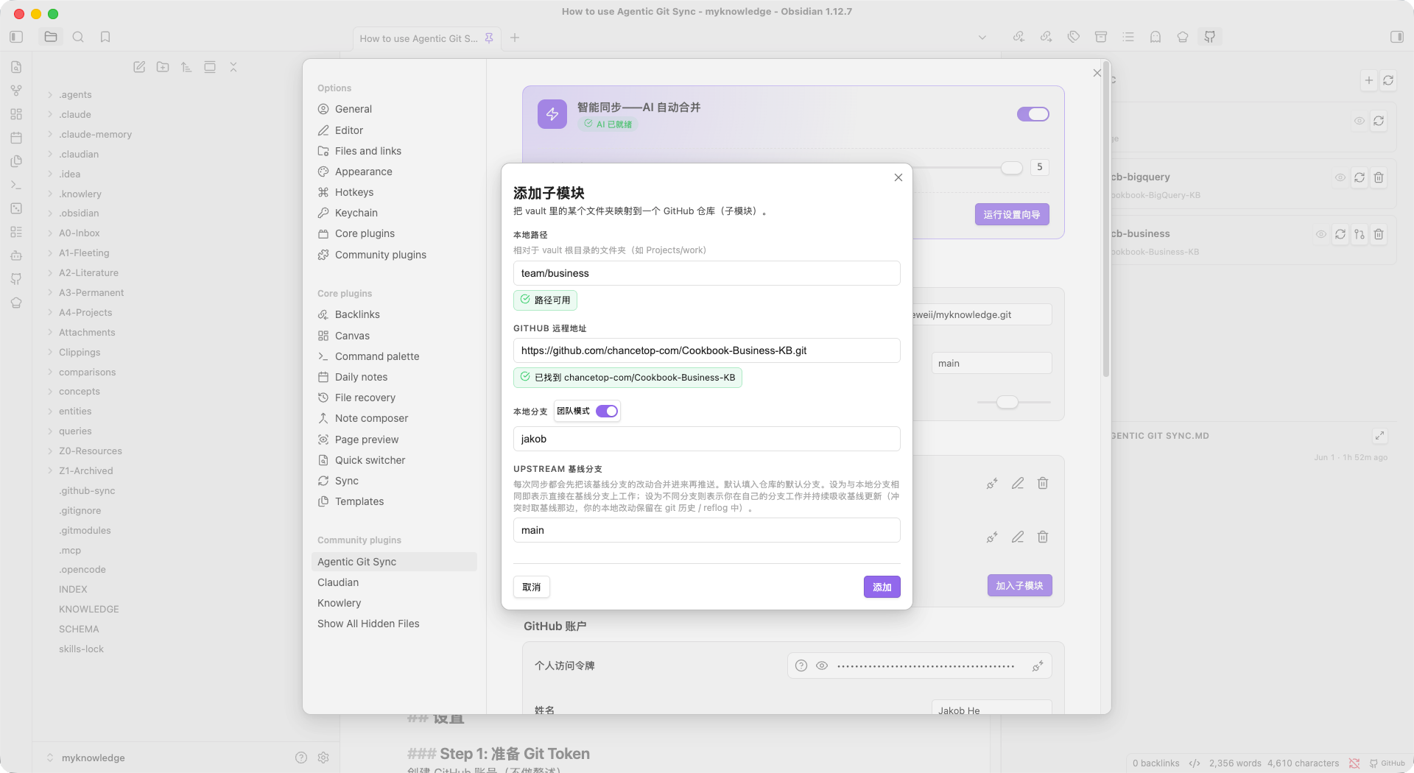The height and width of the screenshot is (773, 1414).
Task: Open the search pane magnifier icon
Action: (x=78, y=37)
